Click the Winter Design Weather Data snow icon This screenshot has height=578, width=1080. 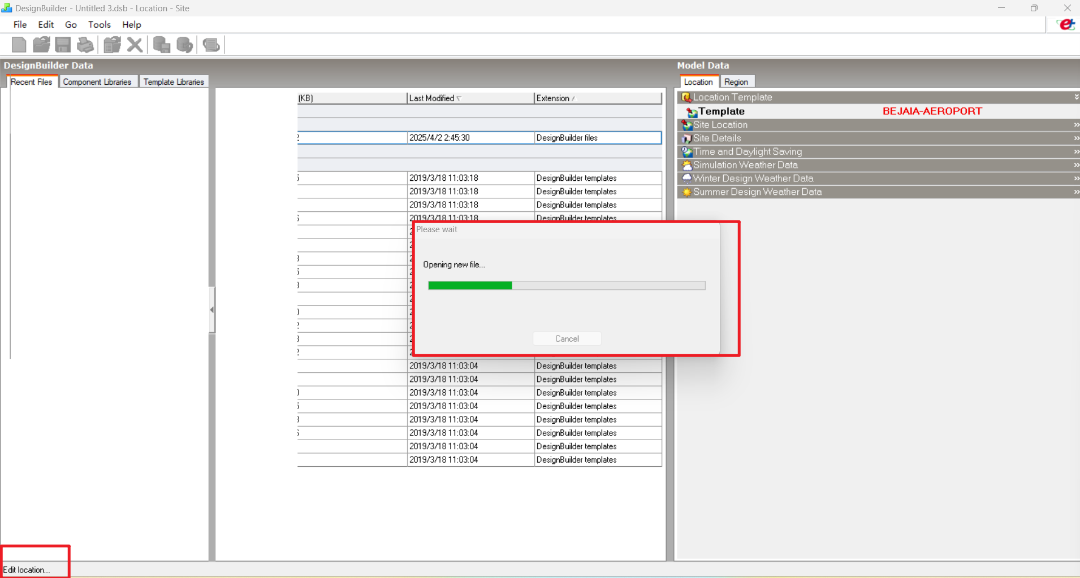(686, 179)
